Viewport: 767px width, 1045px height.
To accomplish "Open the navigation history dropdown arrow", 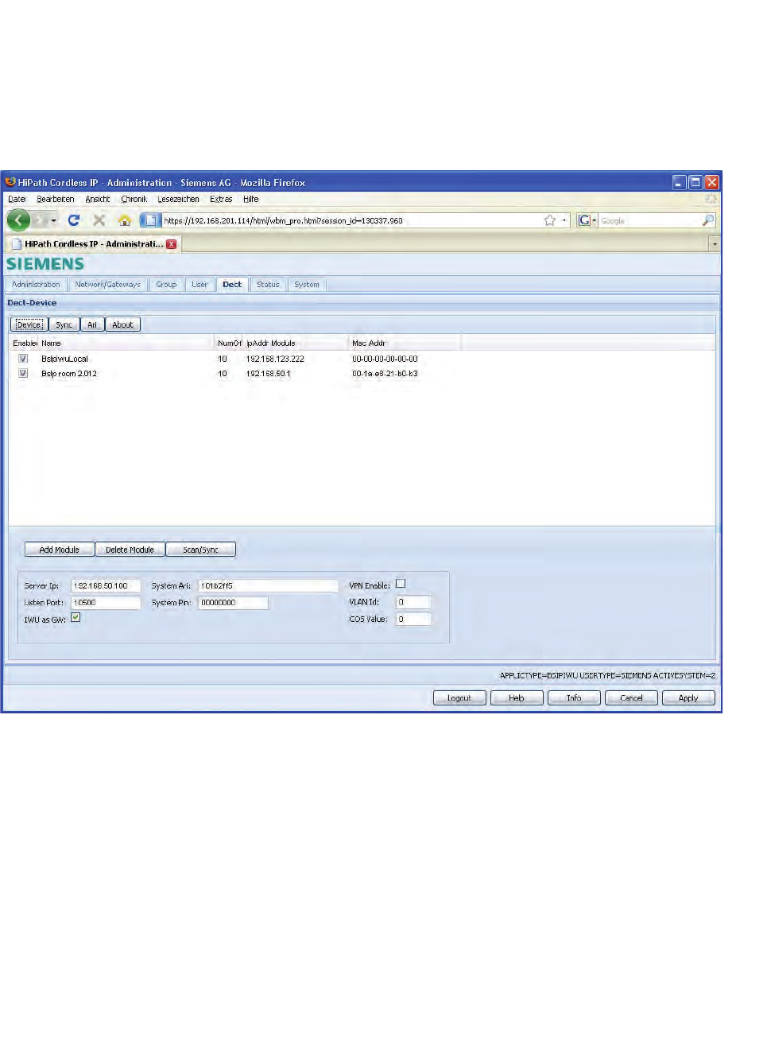I will tap(53, 220).
